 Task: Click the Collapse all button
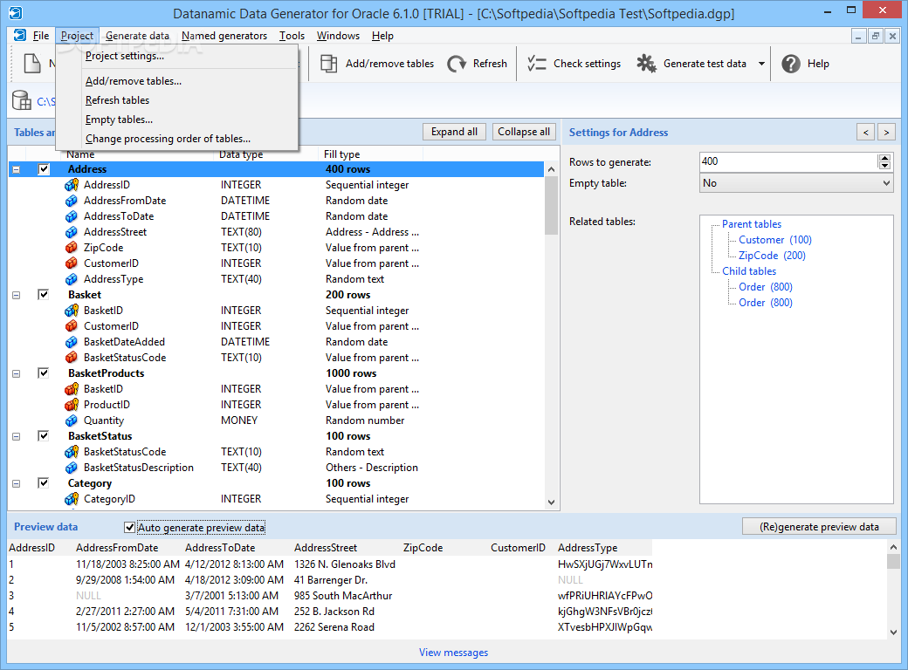tap(524, 132)
